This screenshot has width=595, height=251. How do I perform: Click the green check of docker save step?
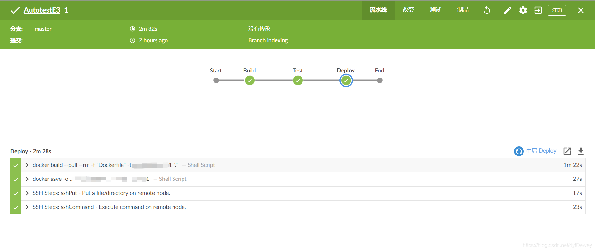pyautogui.click(x=16, y=179)
